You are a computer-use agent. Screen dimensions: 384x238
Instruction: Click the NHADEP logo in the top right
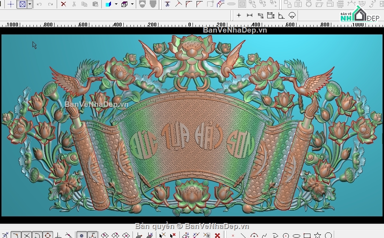pyautogui.click(x=361, y=16)
